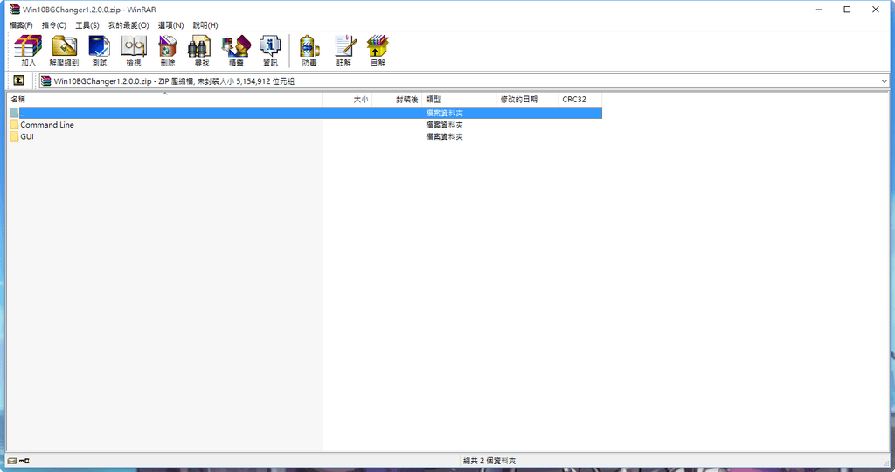Screen dimensions: 895x472
Task: Sort by the 封裝後 column header
Action: coord(398,100)
